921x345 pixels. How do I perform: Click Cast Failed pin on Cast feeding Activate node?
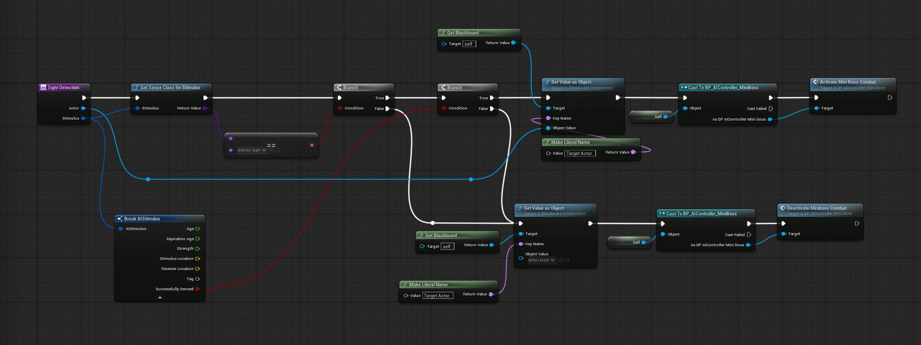[x=771, y=108]
